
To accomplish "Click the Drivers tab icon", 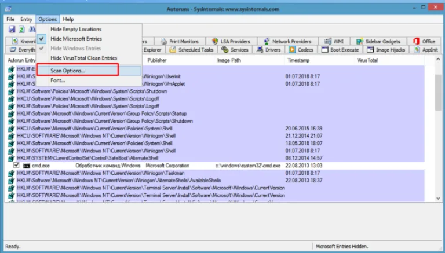I will pyautogui.click(x=260, y=50).
